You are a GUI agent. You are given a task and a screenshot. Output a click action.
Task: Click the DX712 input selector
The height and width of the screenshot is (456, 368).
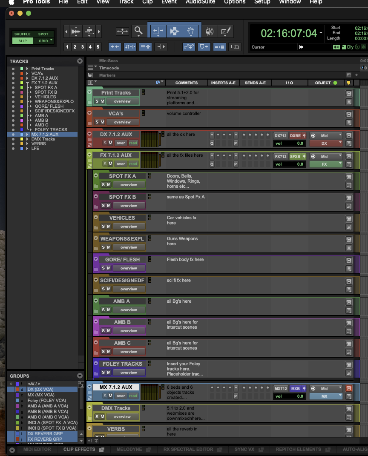(280, 135)
